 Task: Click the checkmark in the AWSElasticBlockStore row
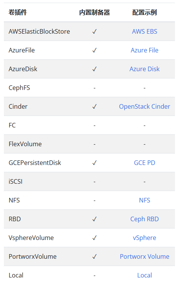tap(94, 31)
